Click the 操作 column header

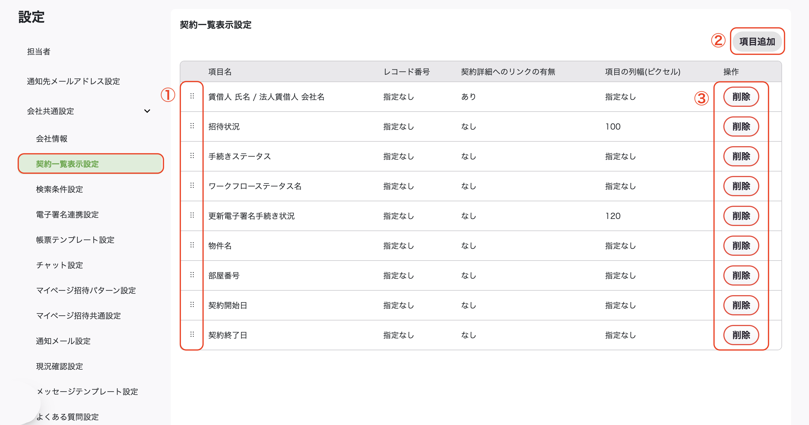pyautogui.click(x=731, y=72)
